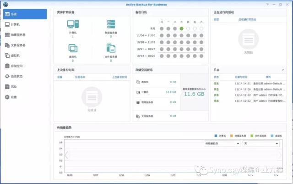Sort log by Date & Time (日期与时间) header
Screen dimensions: 293x184
241,77
